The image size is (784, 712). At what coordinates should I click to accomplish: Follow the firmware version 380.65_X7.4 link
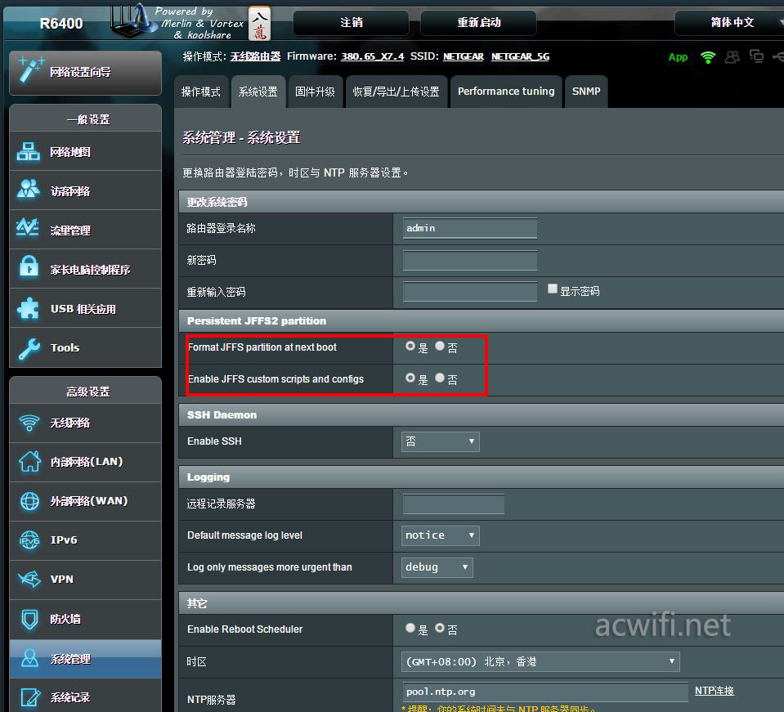pos(372,56)
